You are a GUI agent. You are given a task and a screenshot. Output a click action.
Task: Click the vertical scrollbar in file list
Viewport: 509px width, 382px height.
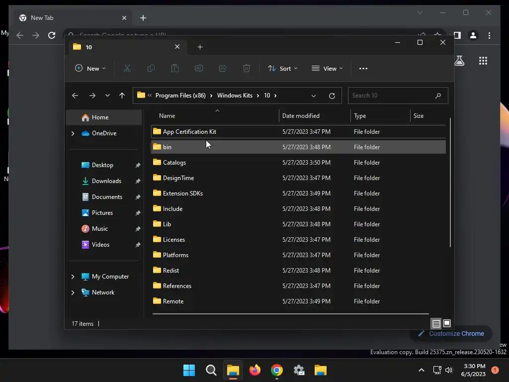pyautogui.click(x=450, y=183)
